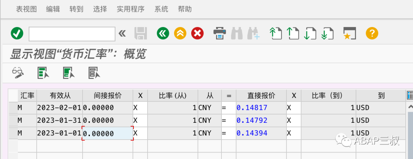The height and width of the screenshot is (159, 413).
Task: Go to previous page icon
Action: tap(293, 34)
